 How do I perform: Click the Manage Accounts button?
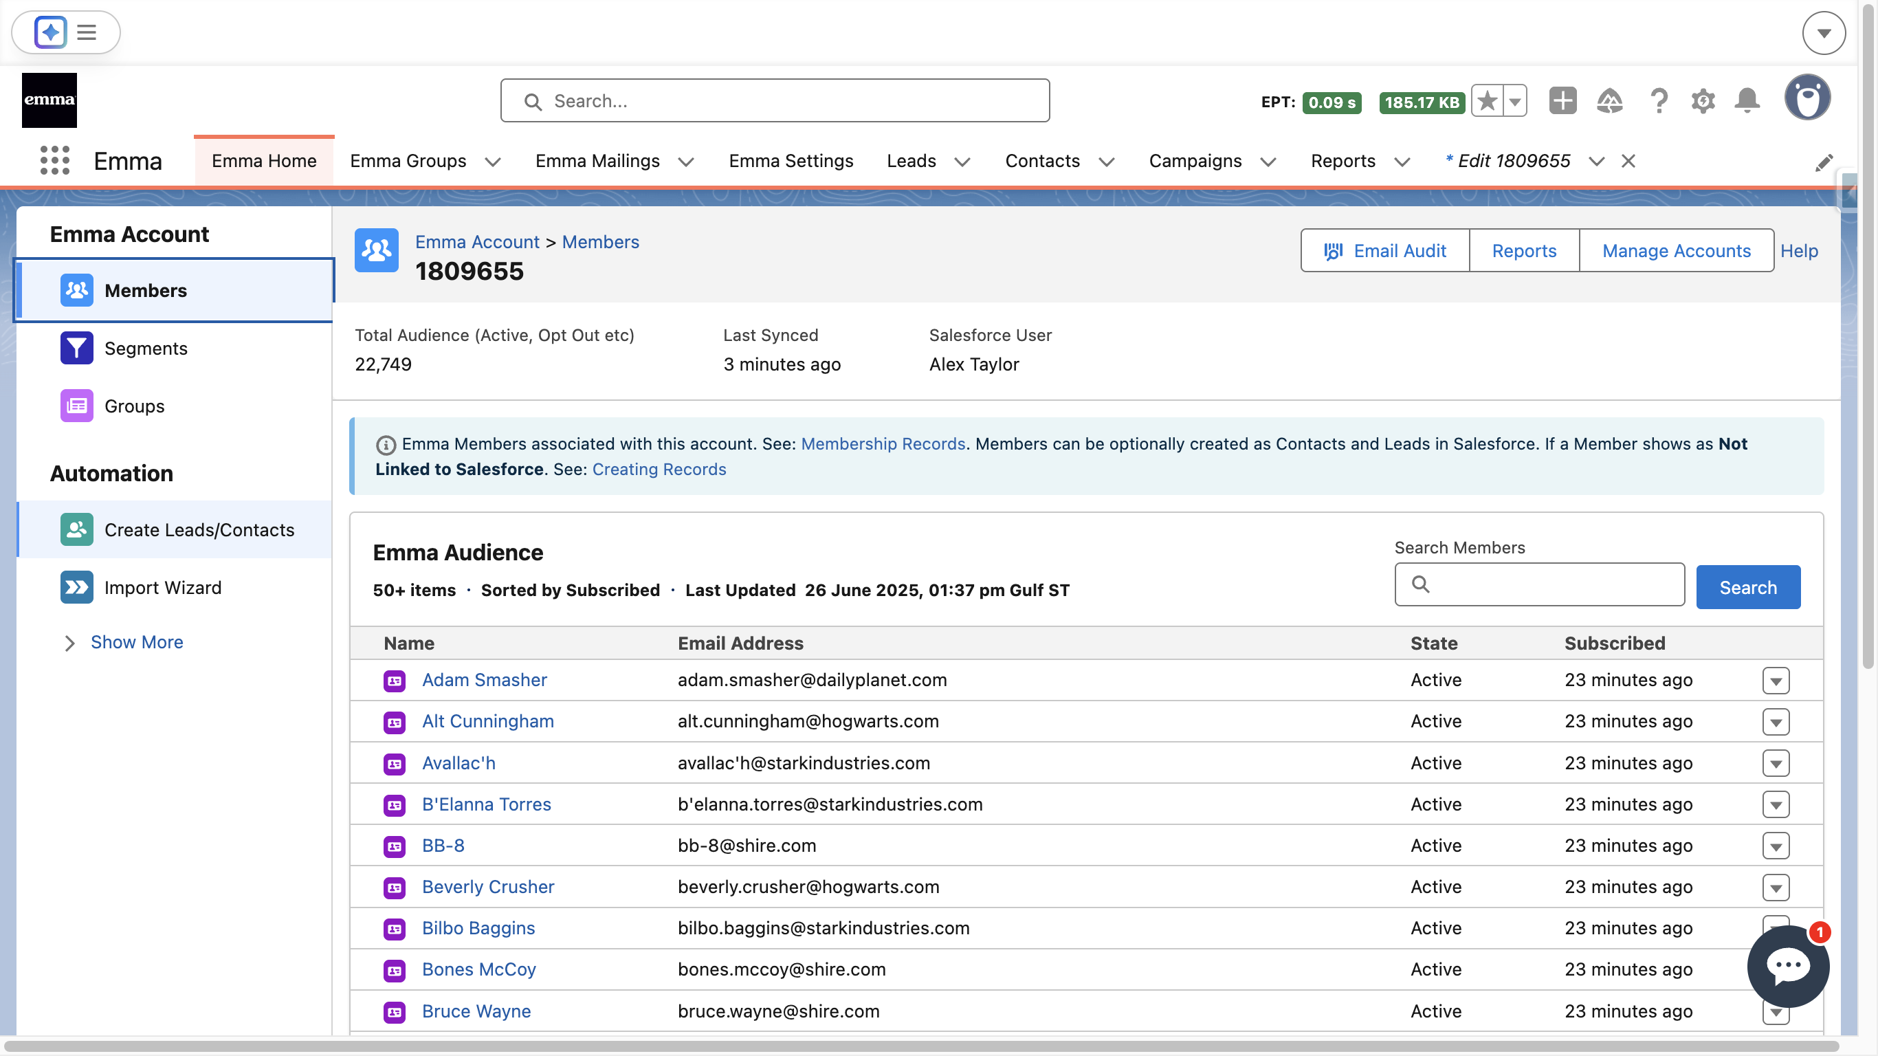1676,250
